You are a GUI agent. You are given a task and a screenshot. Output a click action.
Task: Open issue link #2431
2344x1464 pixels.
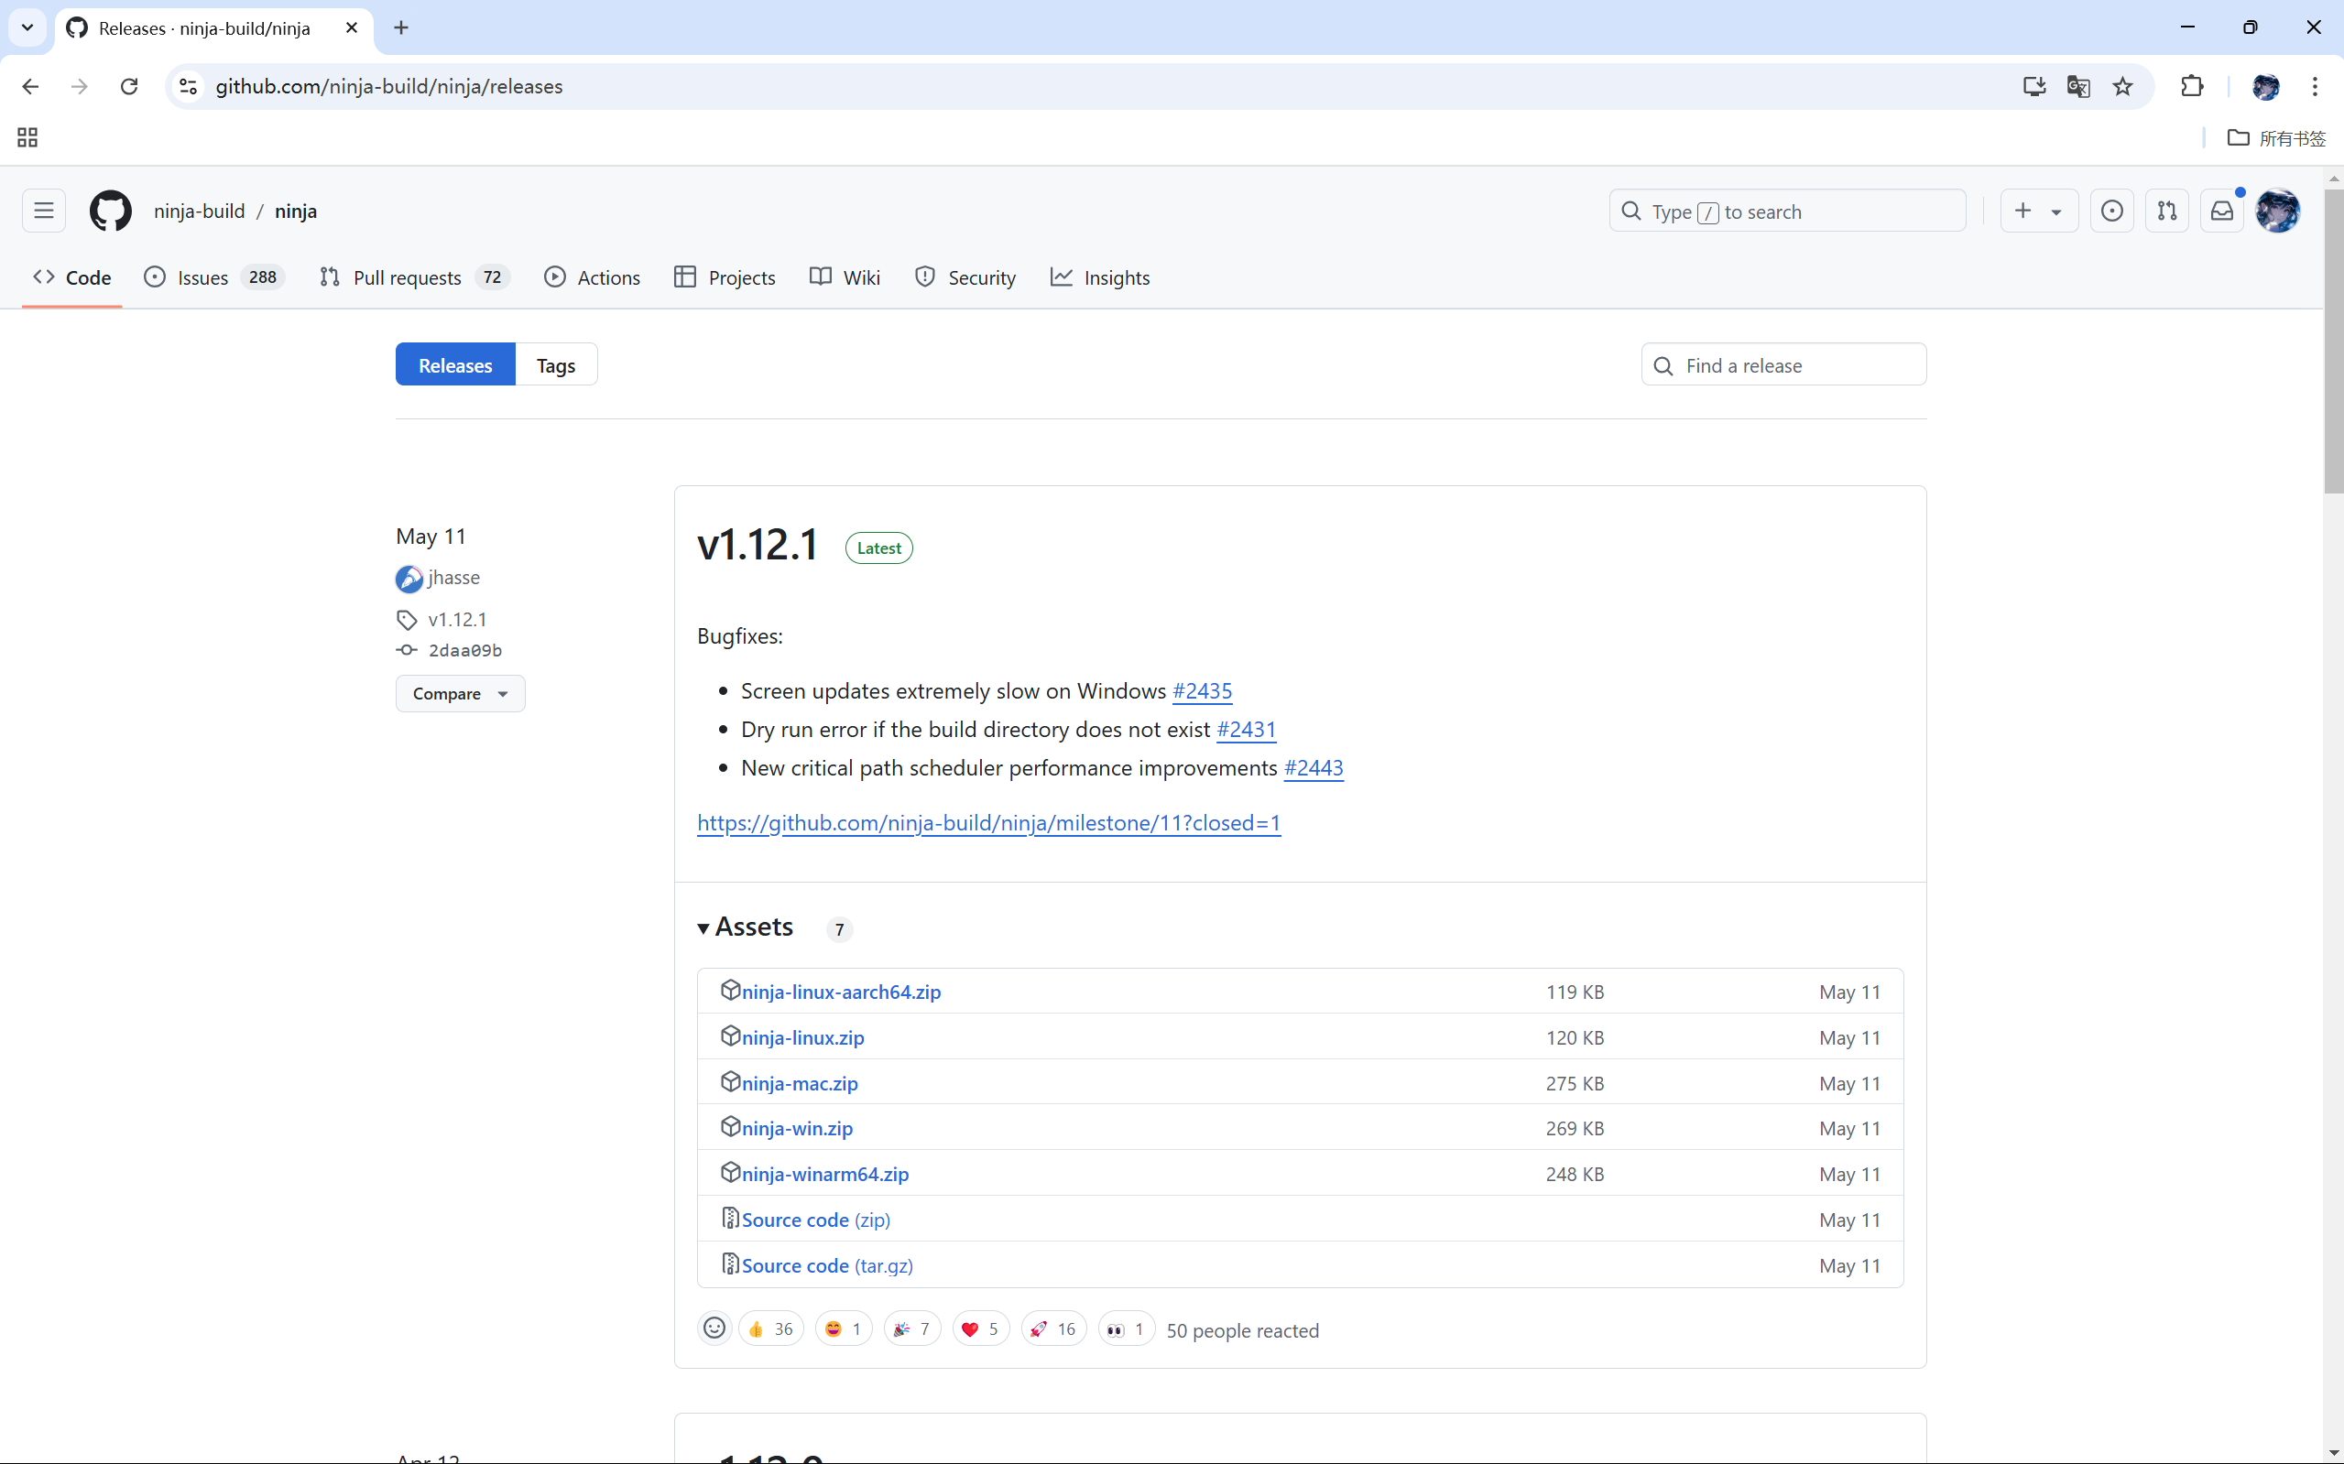click(1246, 729)
